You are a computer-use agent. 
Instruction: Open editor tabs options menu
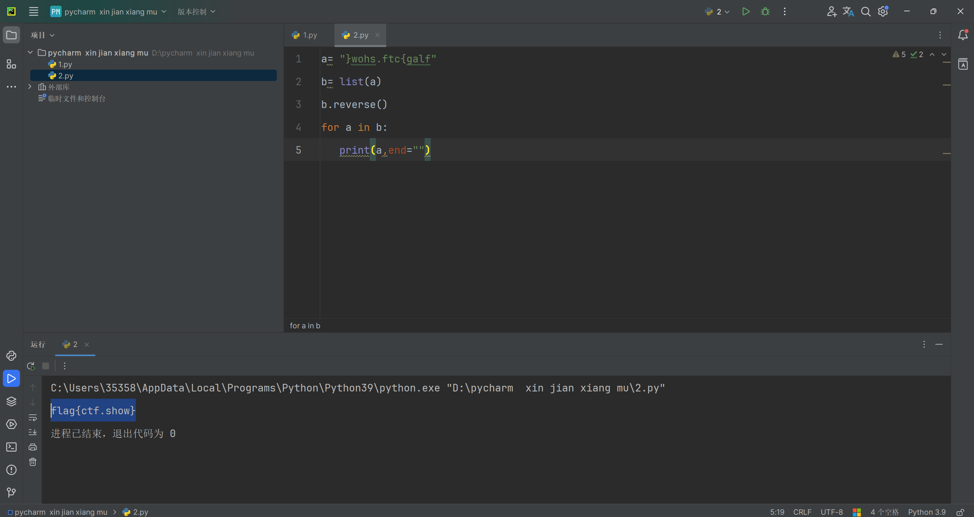940,35
